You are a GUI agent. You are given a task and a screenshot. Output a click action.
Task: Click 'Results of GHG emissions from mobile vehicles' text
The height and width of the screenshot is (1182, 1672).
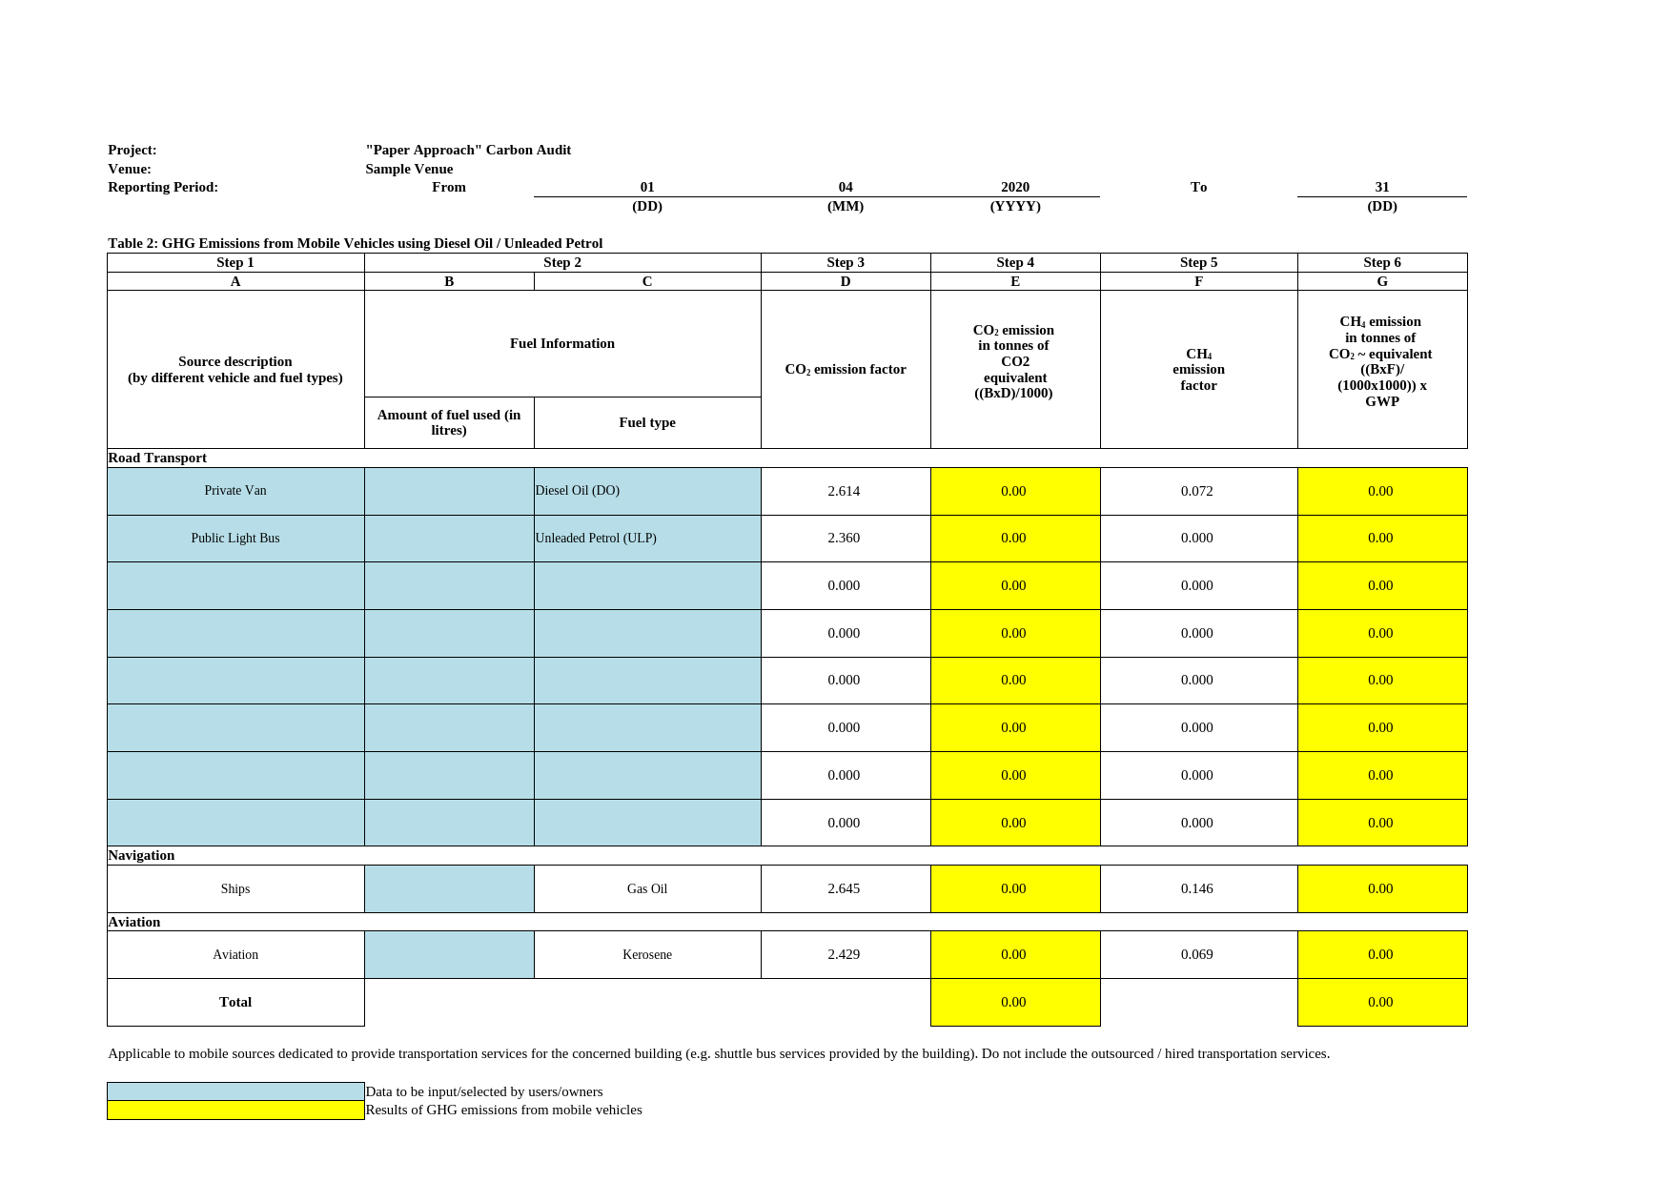pyautogui.click(x=503, y=1110)
